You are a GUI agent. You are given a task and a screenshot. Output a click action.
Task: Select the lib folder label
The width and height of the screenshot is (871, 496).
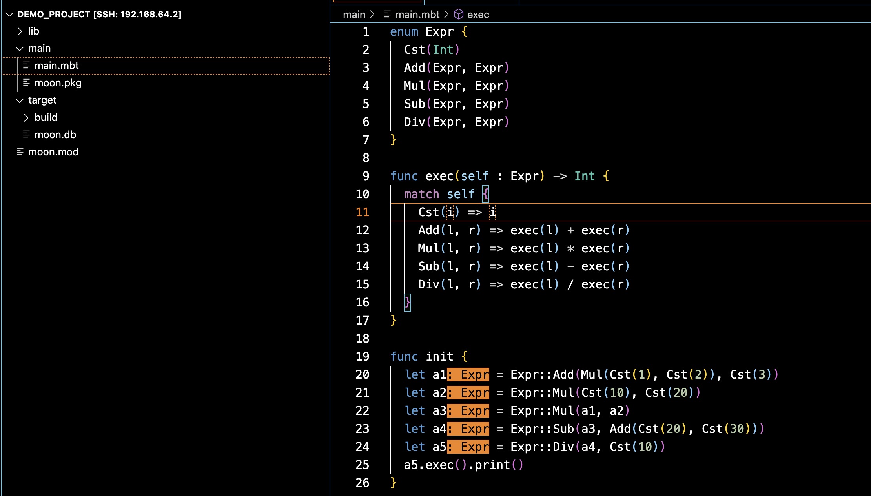[x=34, y=31]
